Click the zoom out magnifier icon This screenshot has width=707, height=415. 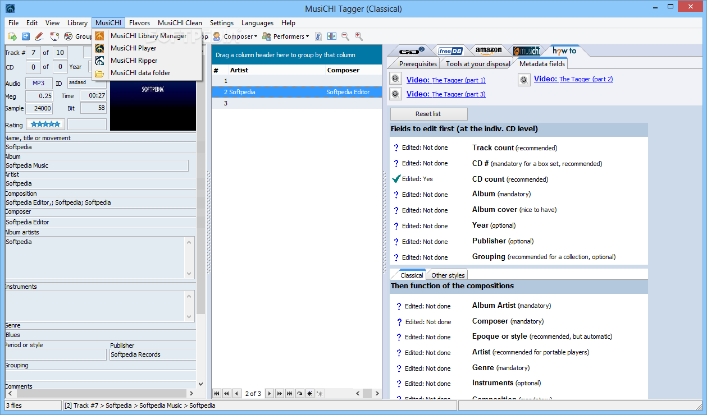(x=345, y=36)
